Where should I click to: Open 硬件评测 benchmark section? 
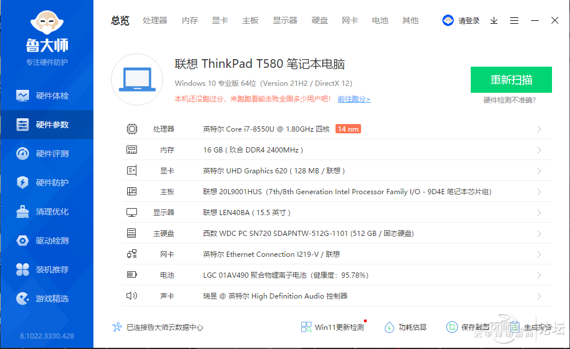coord(47,154)
